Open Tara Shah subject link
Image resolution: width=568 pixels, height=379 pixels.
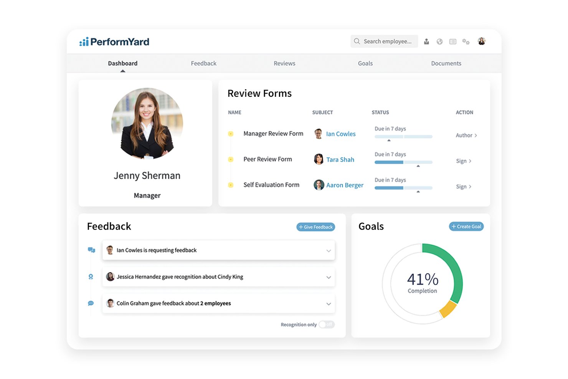click(x=340, y=160)
